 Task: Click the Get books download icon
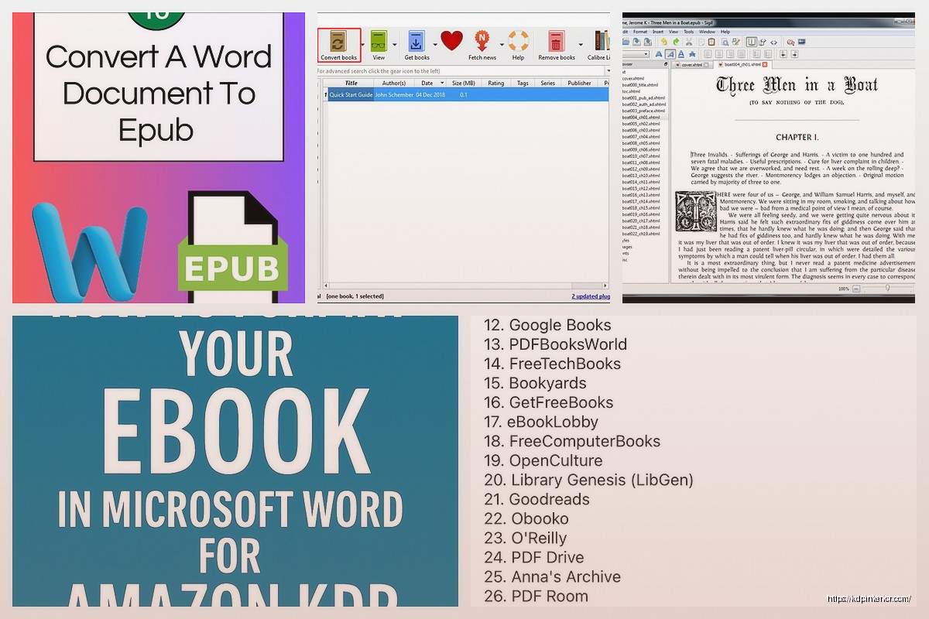coord(417,44)
